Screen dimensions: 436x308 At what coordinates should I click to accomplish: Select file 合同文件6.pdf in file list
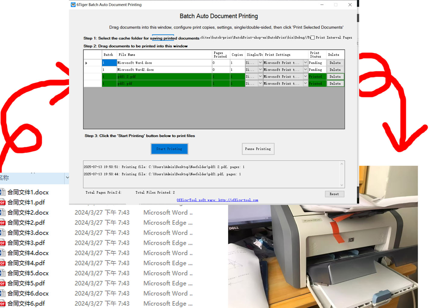click(x=26, y=303)
